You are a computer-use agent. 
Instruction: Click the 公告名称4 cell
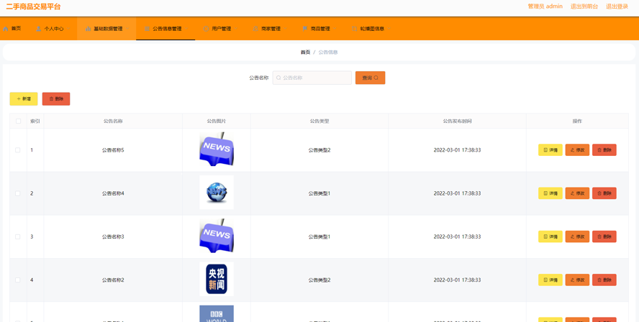click(x=113, y=193)
